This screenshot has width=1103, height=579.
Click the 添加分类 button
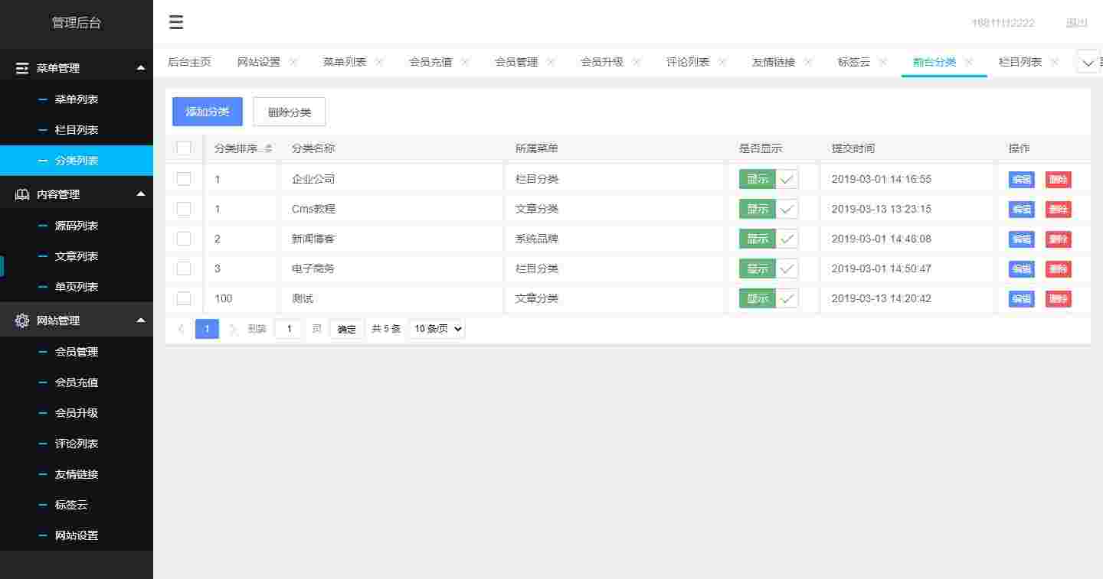coord(207,111)
